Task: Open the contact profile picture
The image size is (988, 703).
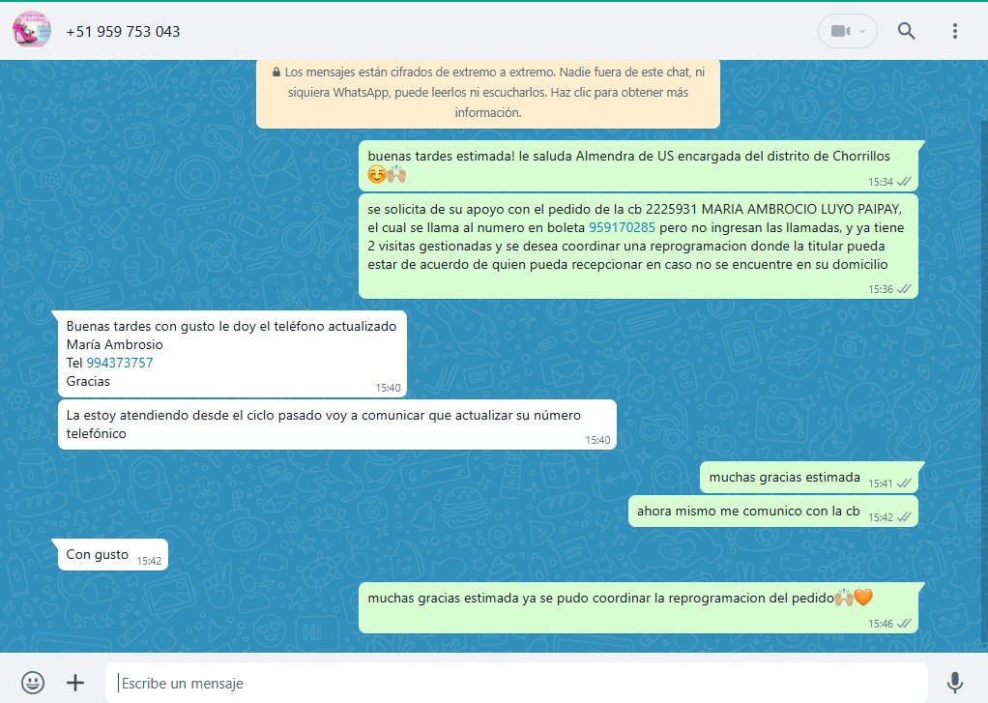Action: 32,31
